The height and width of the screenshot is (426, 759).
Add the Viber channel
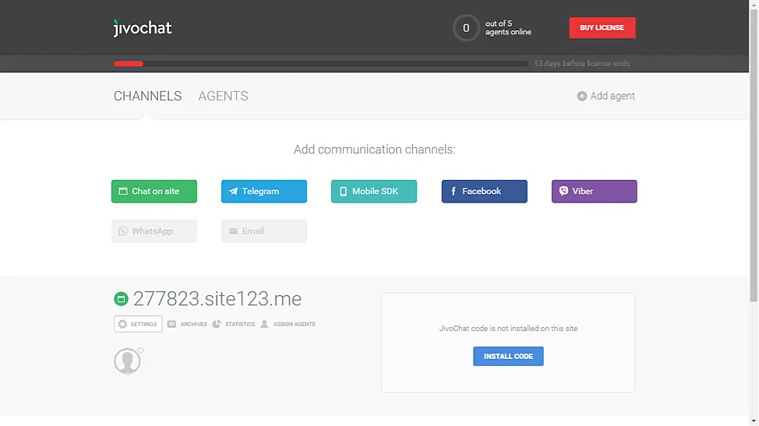tap(594, 192)
